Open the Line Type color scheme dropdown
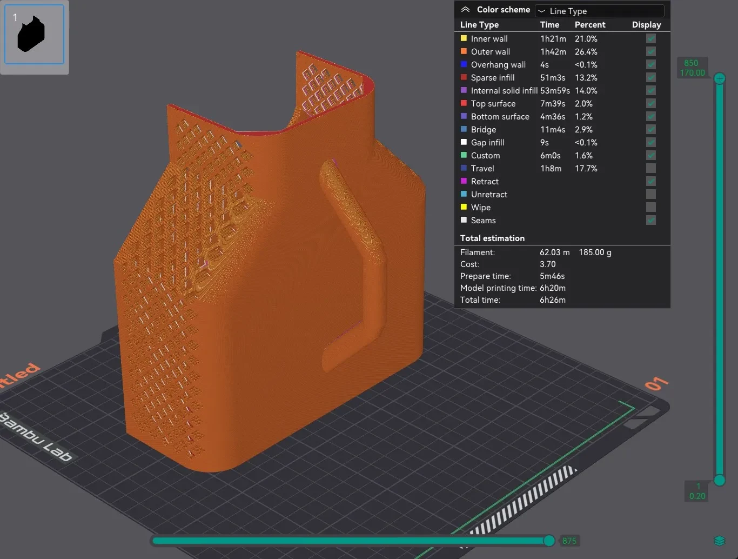The width and height of the screenshot is (738, 559). click(x=599, y=11)
